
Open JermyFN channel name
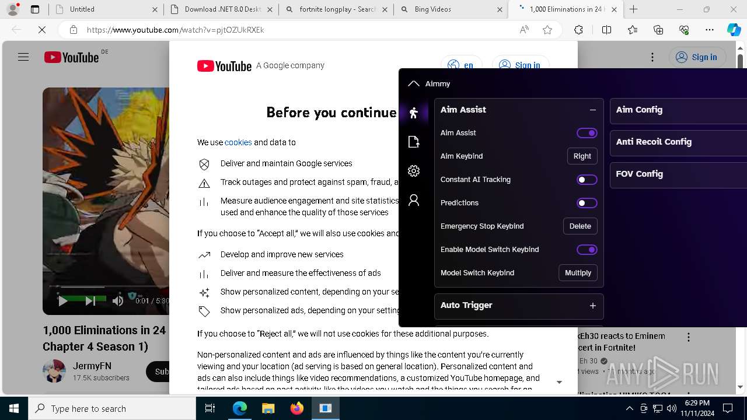(92, 366)
